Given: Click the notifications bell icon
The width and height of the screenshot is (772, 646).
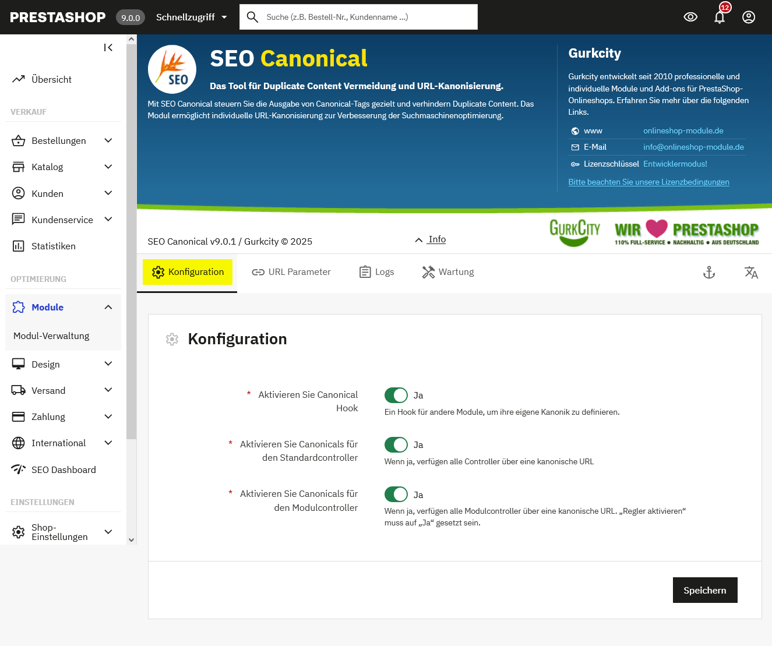Looking at the screenshot, I should point(720,17).
